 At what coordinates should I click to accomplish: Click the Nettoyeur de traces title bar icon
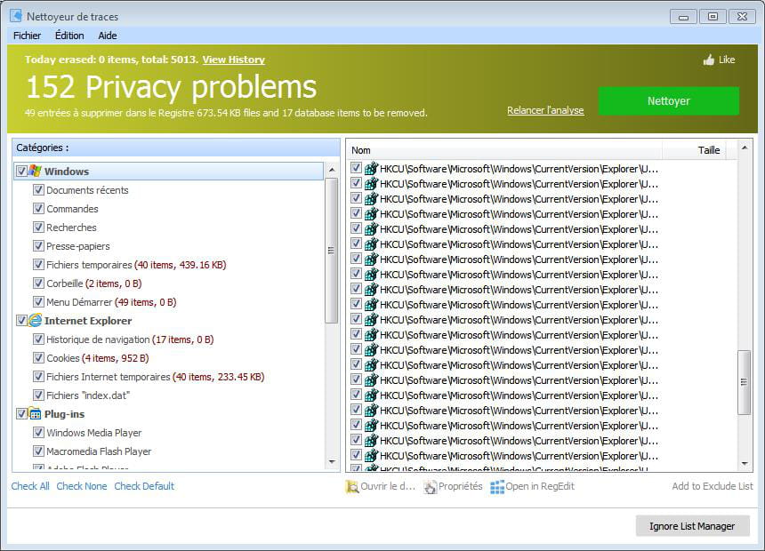click(x=15, y=16)
